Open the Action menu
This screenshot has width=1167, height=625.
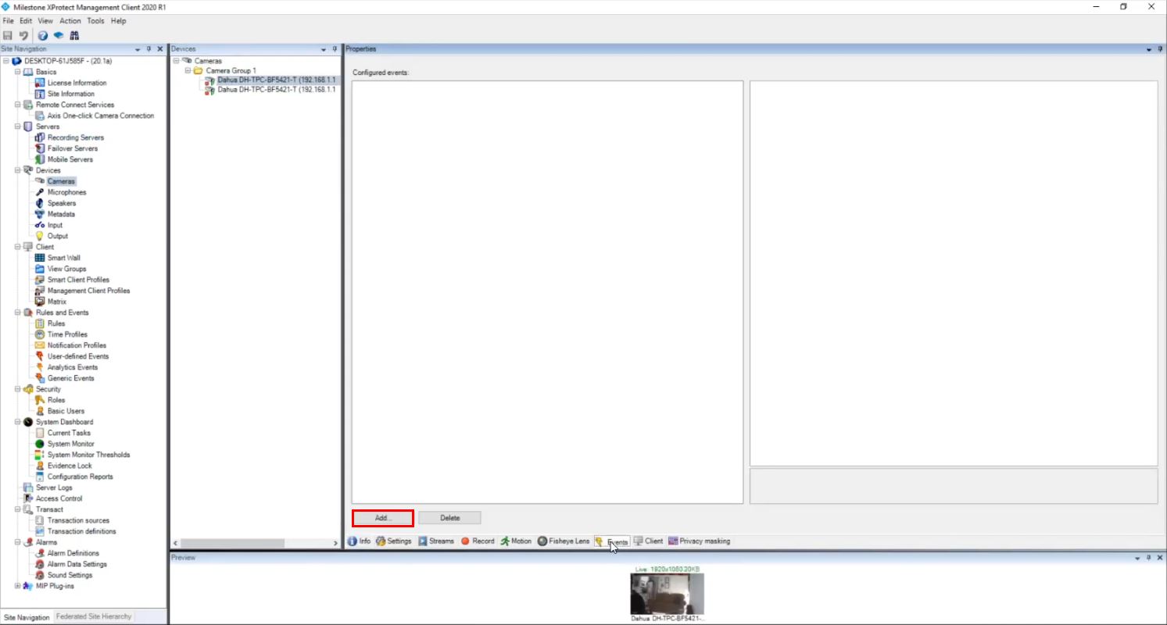click(x=70, y=21)
